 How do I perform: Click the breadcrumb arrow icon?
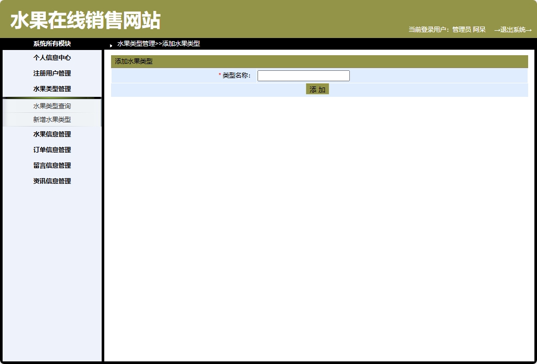110,45
